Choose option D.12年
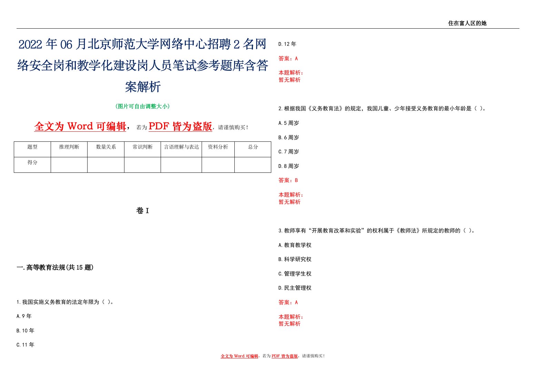 pyautogui.click(x=287, y=44)
